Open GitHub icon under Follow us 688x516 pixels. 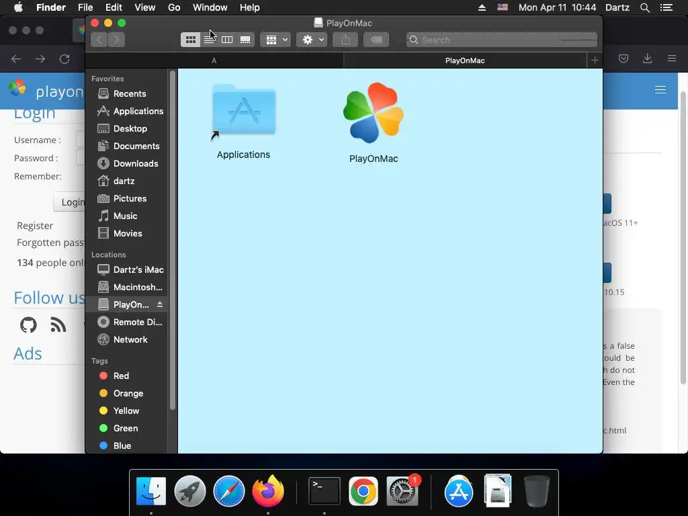pyautogui.click(x=28, y=325)
